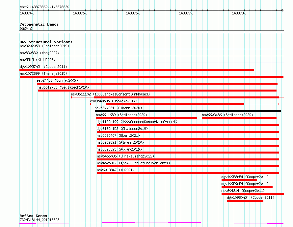
Task: Click the nsv6612705 (Sedlazeck2020) label
Action: coord(63,87)
